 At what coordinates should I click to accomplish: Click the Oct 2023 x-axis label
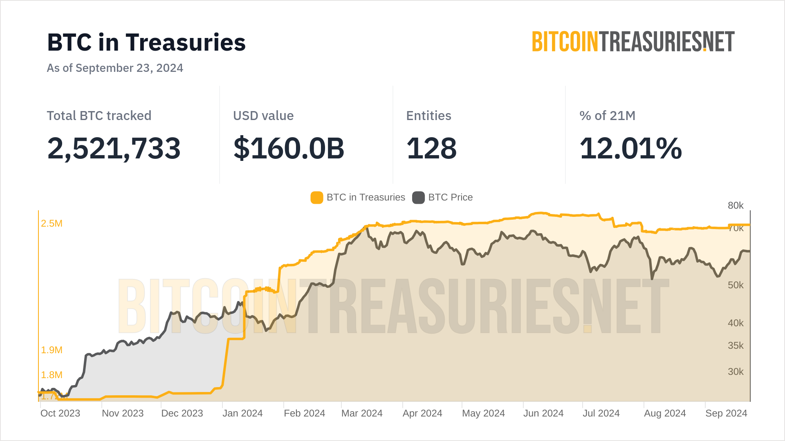click(60, 413)
